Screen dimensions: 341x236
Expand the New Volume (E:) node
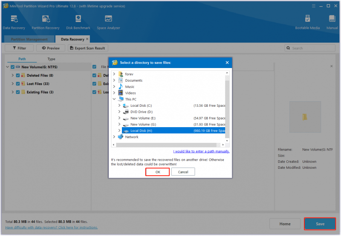pos(119,118)
